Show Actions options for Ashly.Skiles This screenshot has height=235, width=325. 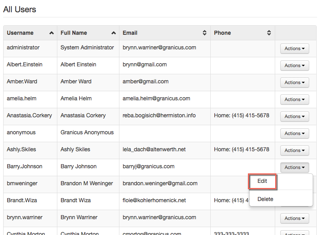tap(295, 150)
